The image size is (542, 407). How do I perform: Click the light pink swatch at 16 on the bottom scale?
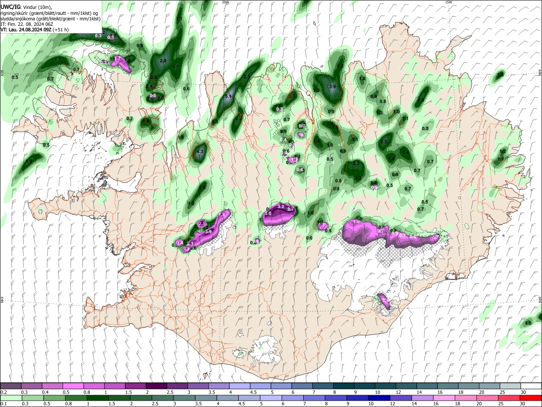click(x=444, y=398)
